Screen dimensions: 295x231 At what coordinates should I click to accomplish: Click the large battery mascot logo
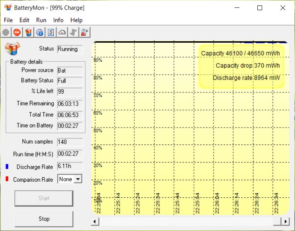(x=12, y=49)
